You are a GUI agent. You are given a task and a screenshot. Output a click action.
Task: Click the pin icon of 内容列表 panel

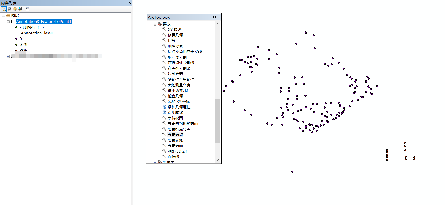click(x=126, y=3)
